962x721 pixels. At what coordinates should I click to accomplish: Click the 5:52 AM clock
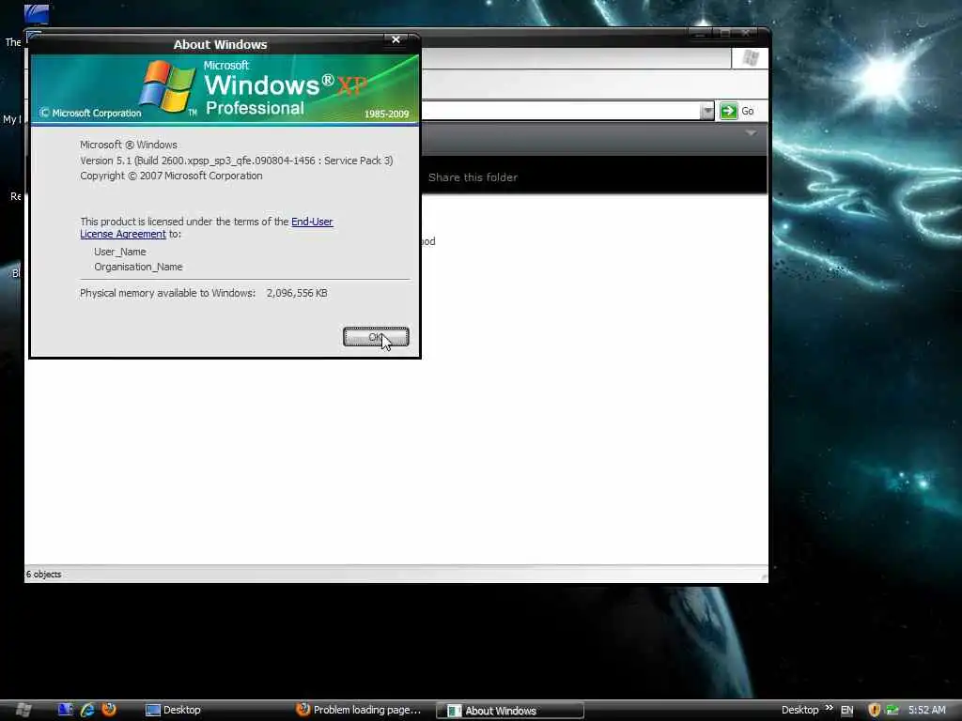[x=927, y=710]
